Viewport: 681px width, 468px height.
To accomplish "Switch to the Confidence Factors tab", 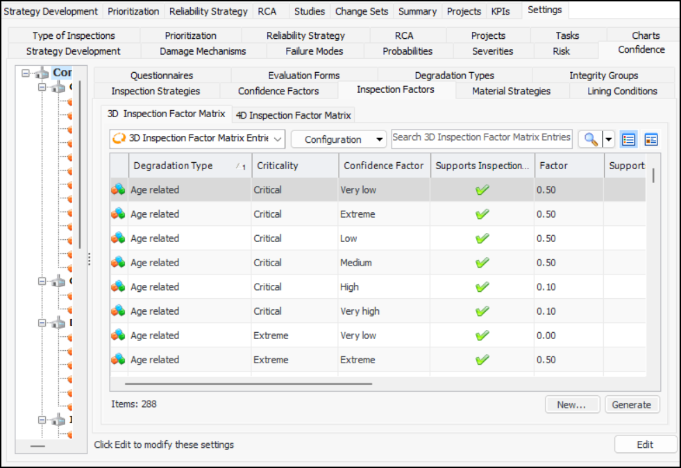I will (x=278, y=91).
